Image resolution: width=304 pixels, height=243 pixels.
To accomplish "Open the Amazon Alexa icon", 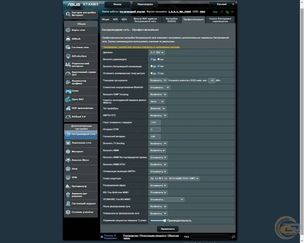I will click(x=68, y=160).
